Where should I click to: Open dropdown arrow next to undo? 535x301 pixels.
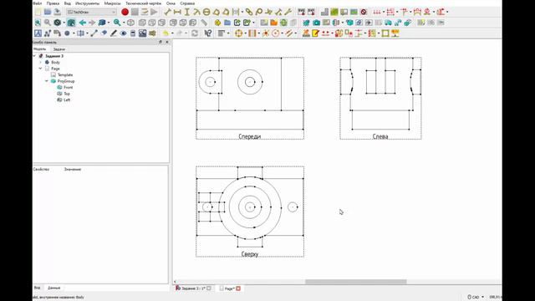(x=172, y=33)
